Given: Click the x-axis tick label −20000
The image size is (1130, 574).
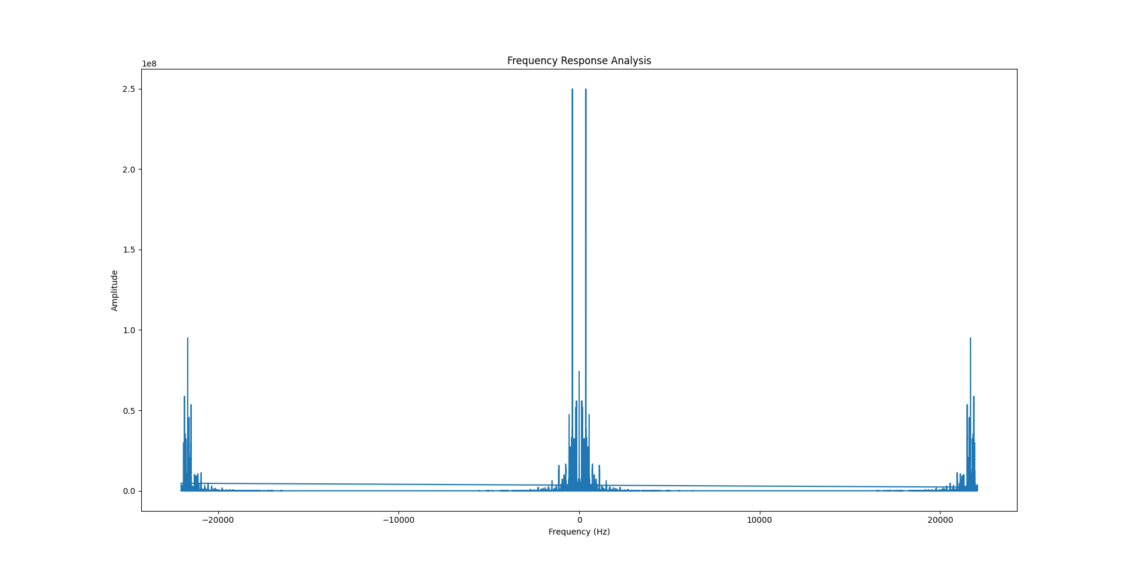Looking at the screenshot, I should 218,520.
